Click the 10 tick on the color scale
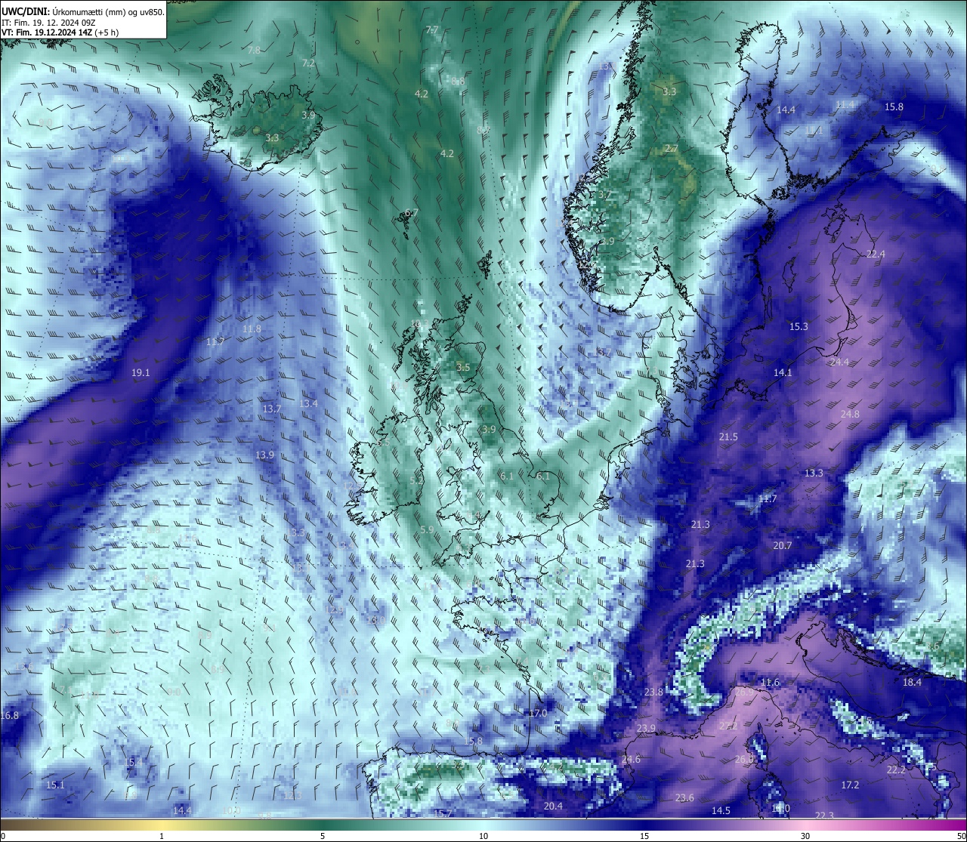 tap(483, 836)
